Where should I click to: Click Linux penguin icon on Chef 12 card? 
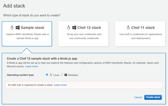point(68,27)
